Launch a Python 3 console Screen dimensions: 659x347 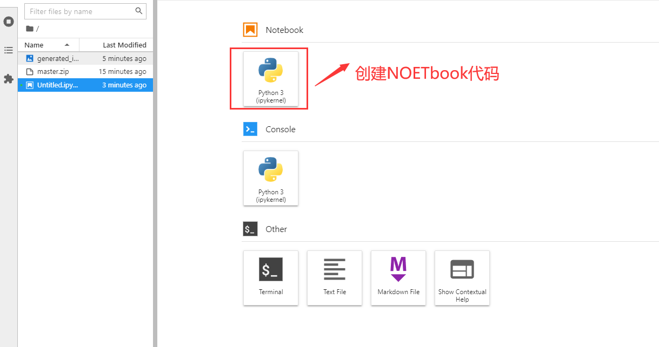tap(271, 178)
